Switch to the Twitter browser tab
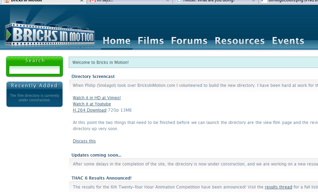This screenshot has width=318, height=195. [216, 1]
